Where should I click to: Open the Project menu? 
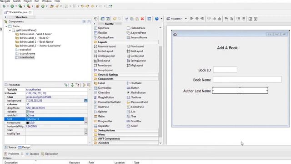[x=27, y=1]
